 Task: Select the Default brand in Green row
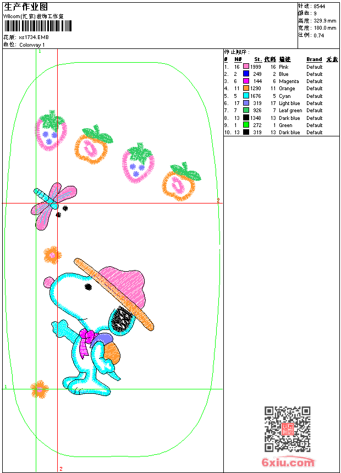click(x=315, y=125)
